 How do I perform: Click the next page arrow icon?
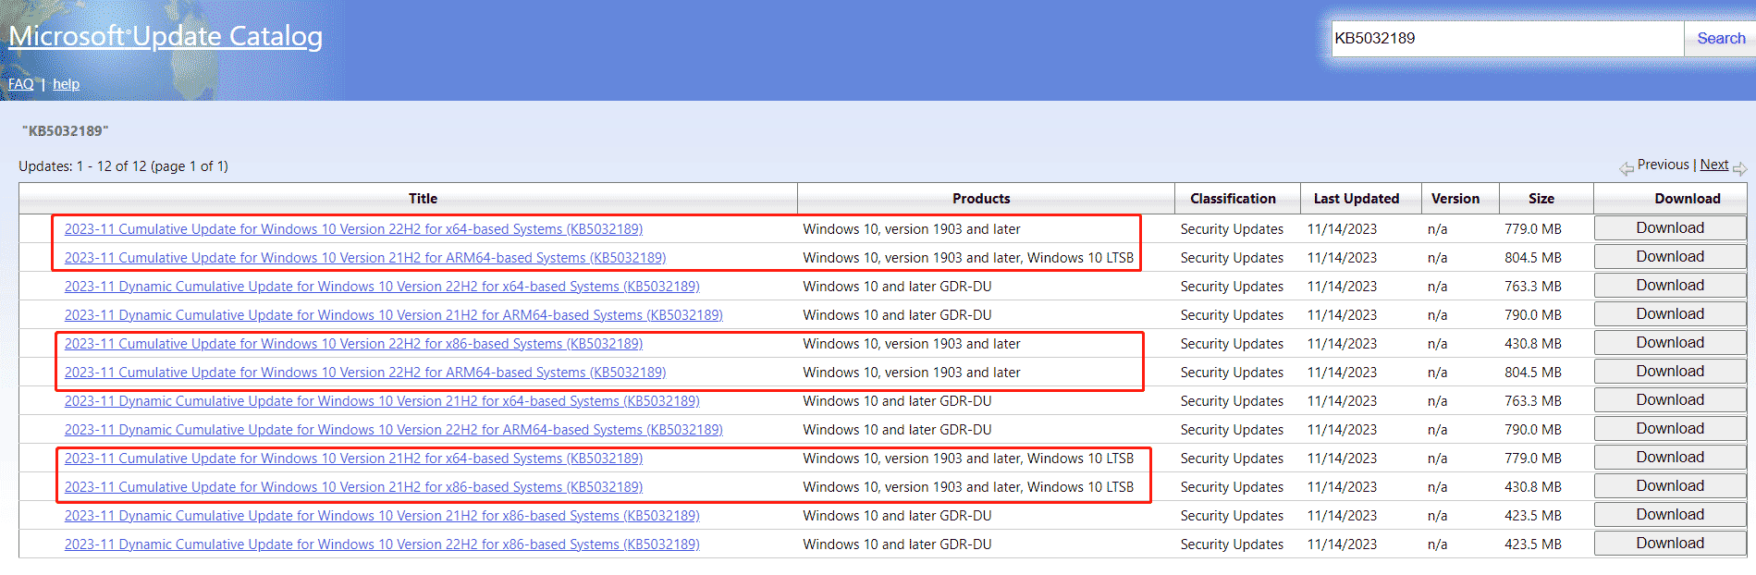[1739, 168]
